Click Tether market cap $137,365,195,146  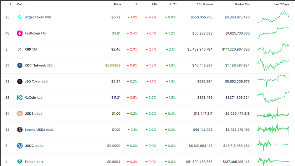[236, 162]
